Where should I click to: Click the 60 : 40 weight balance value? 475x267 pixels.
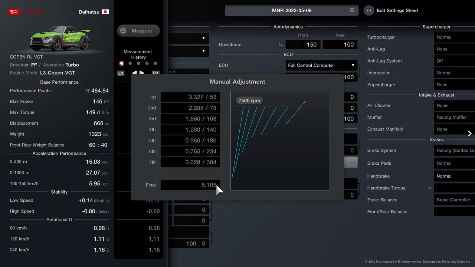pyautogui.click(x=98, y=145)
